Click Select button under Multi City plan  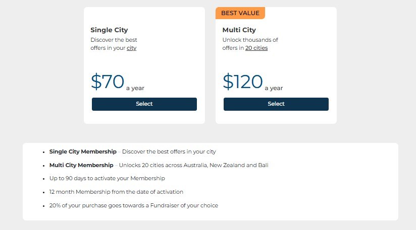point(276,104)
